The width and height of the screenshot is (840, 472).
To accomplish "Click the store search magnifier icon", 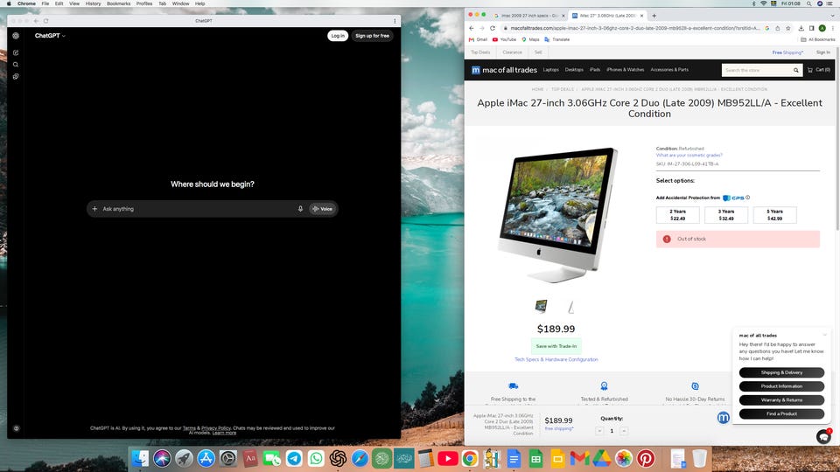I will pyautogui.click(x=796, y=70).
